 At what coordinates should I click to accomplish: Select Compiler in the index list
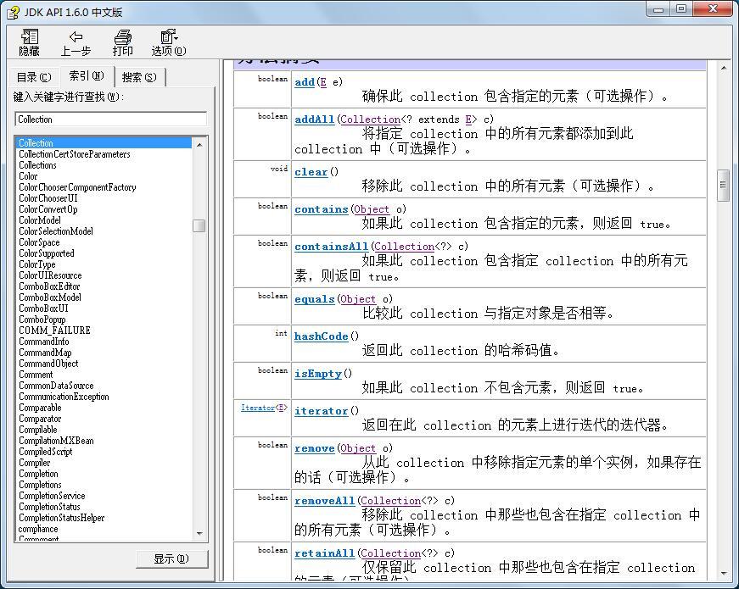tap(35, 463)
